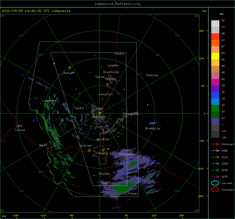Viewport: 235px width, 219px height.
Task: Click the white 04DK arrow in legend
Action: (x=215, y=151)
